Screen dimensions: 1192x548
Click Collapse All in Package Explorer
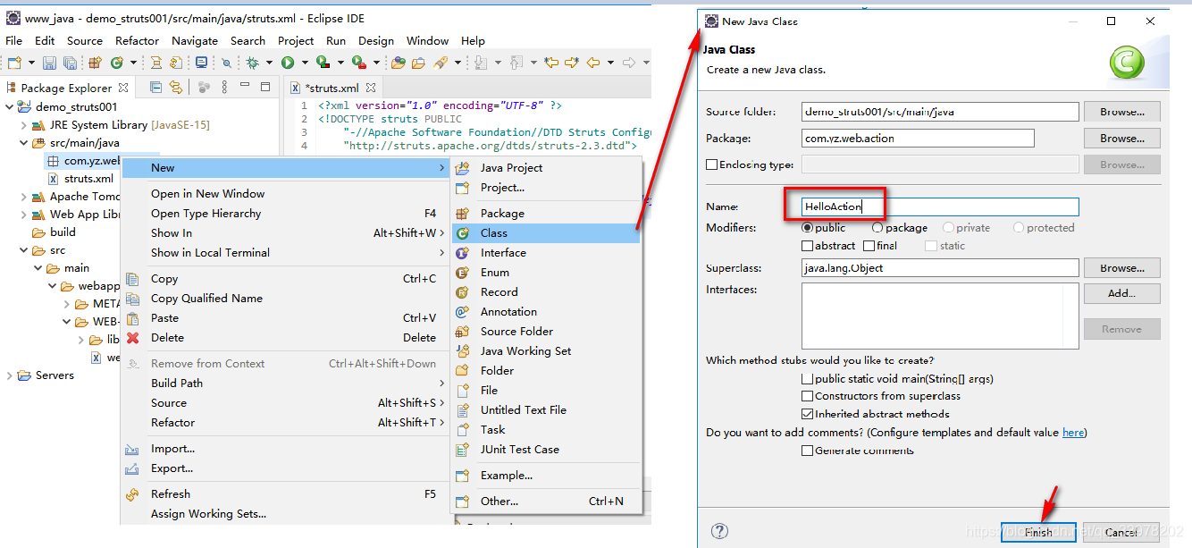tap(155, 87)
